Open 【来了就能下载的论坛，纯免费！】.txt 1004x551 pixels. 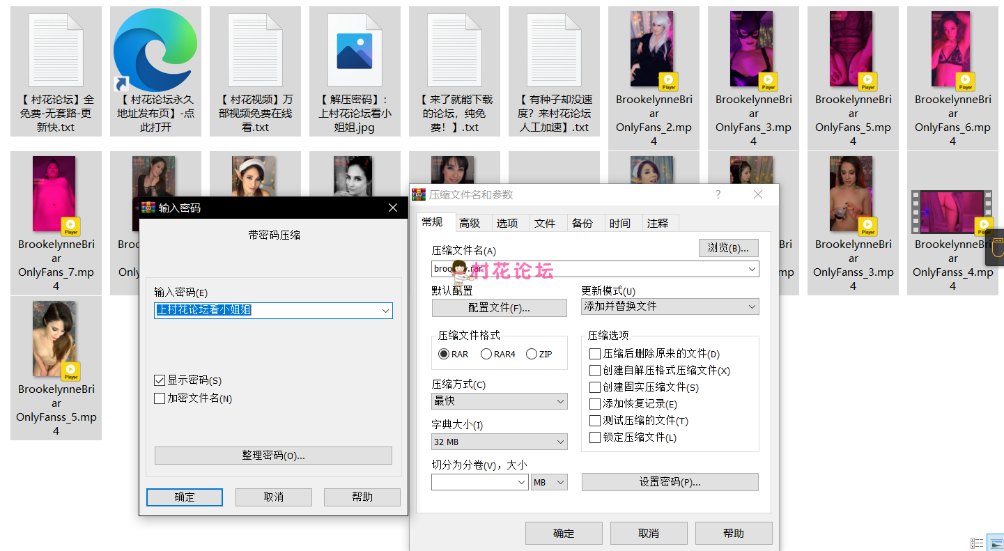454,49
